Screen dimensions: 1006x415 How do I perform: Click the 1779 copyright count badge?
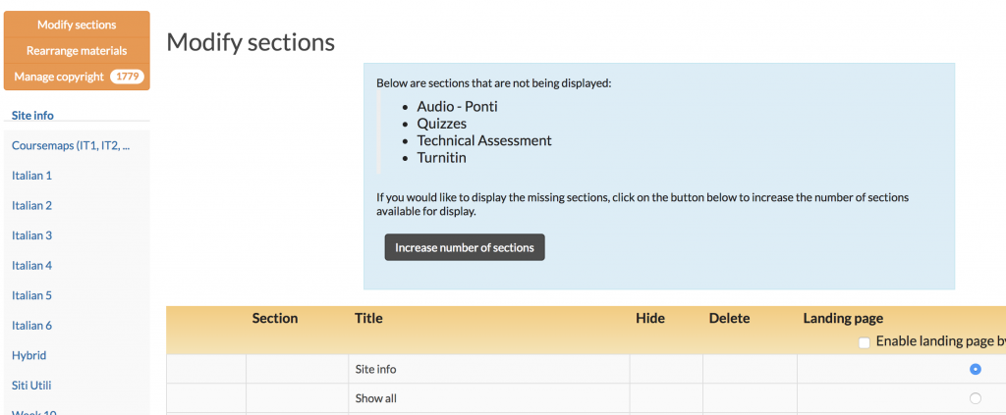[127, 77]
